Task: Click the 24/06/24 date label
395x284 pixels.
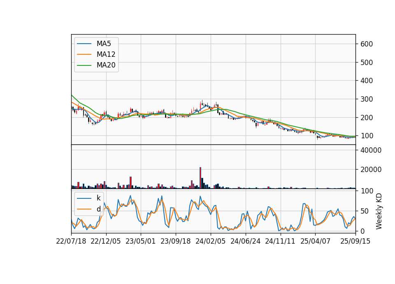Action: [245, 241]
